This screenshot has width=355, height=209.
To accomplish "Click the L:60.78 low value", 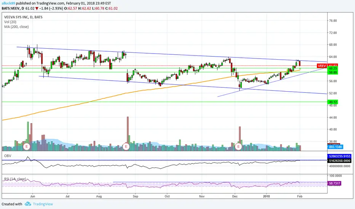I will (98, 8).
